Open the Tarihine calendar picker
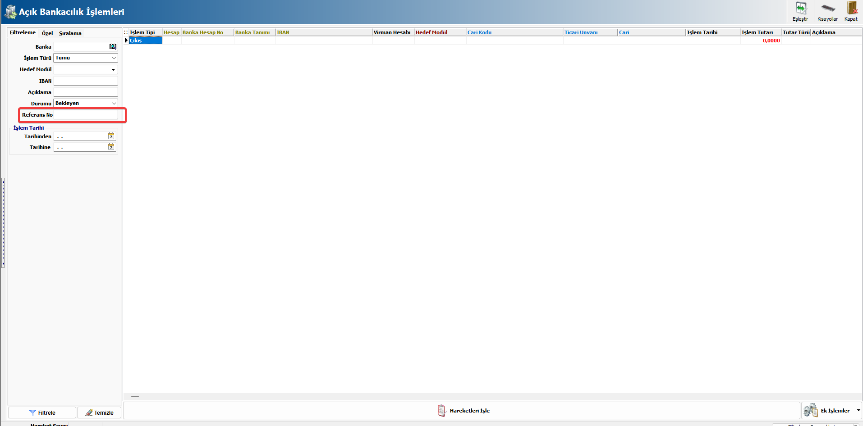This screenshot has width=863, height=426. [x=111, y=147]
